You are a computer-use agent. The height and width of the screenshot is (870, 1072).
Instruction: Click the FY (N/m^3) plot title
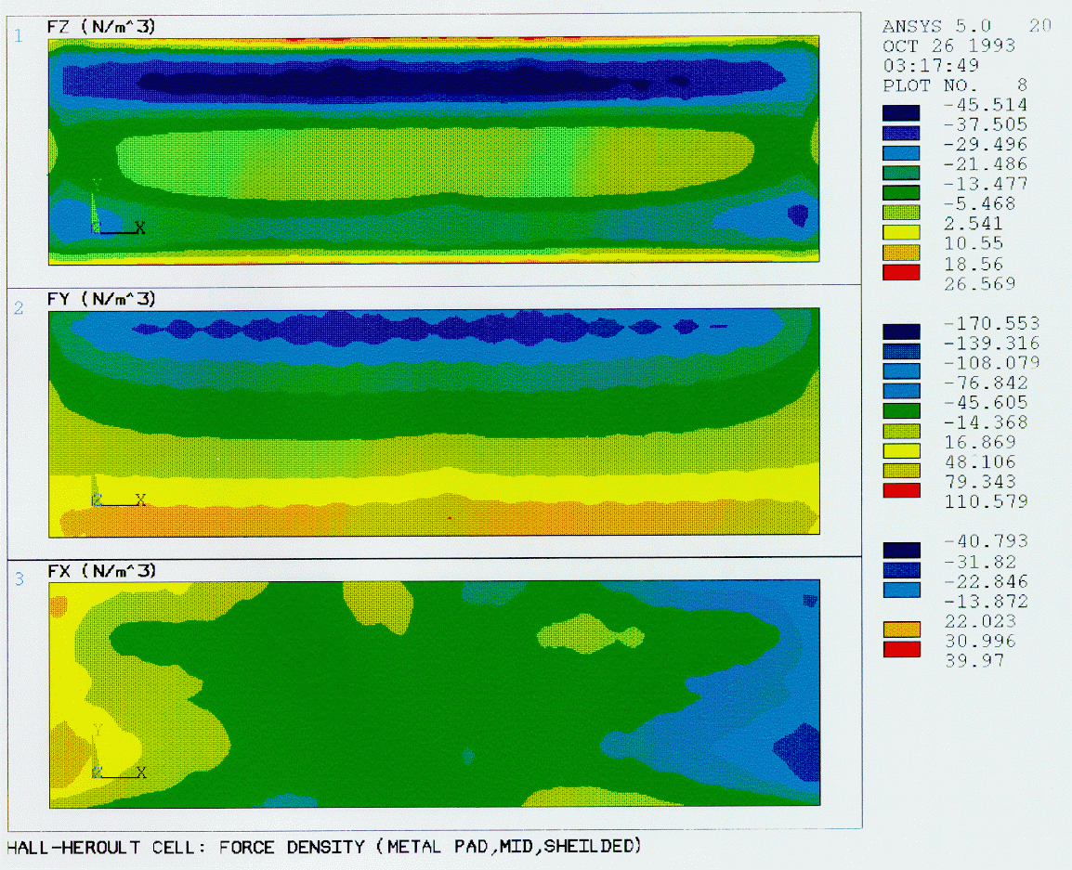point(100,299)
